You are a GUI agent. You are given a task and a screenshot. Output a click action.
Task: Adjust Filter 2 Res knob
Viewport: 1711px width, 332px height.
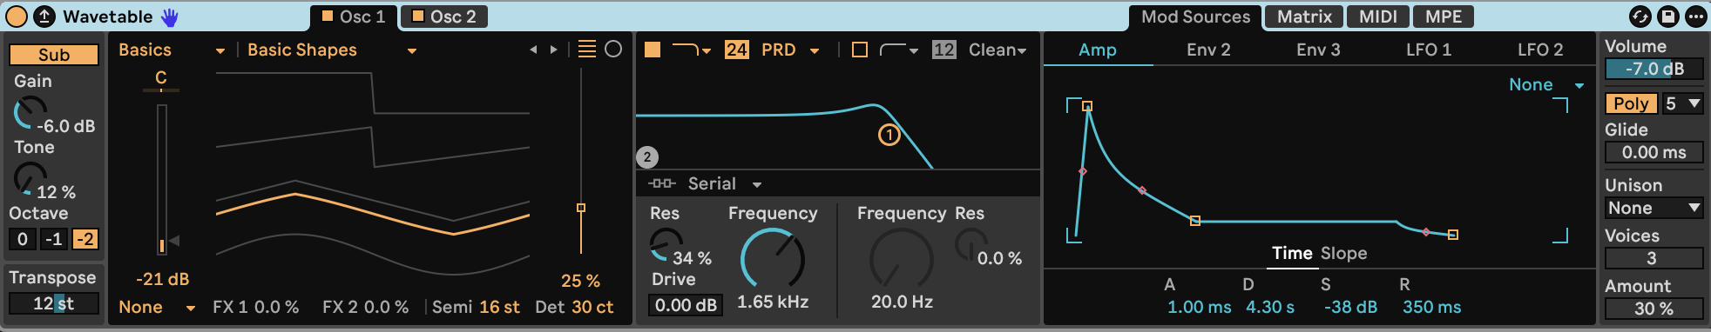(x=971, y=245)
